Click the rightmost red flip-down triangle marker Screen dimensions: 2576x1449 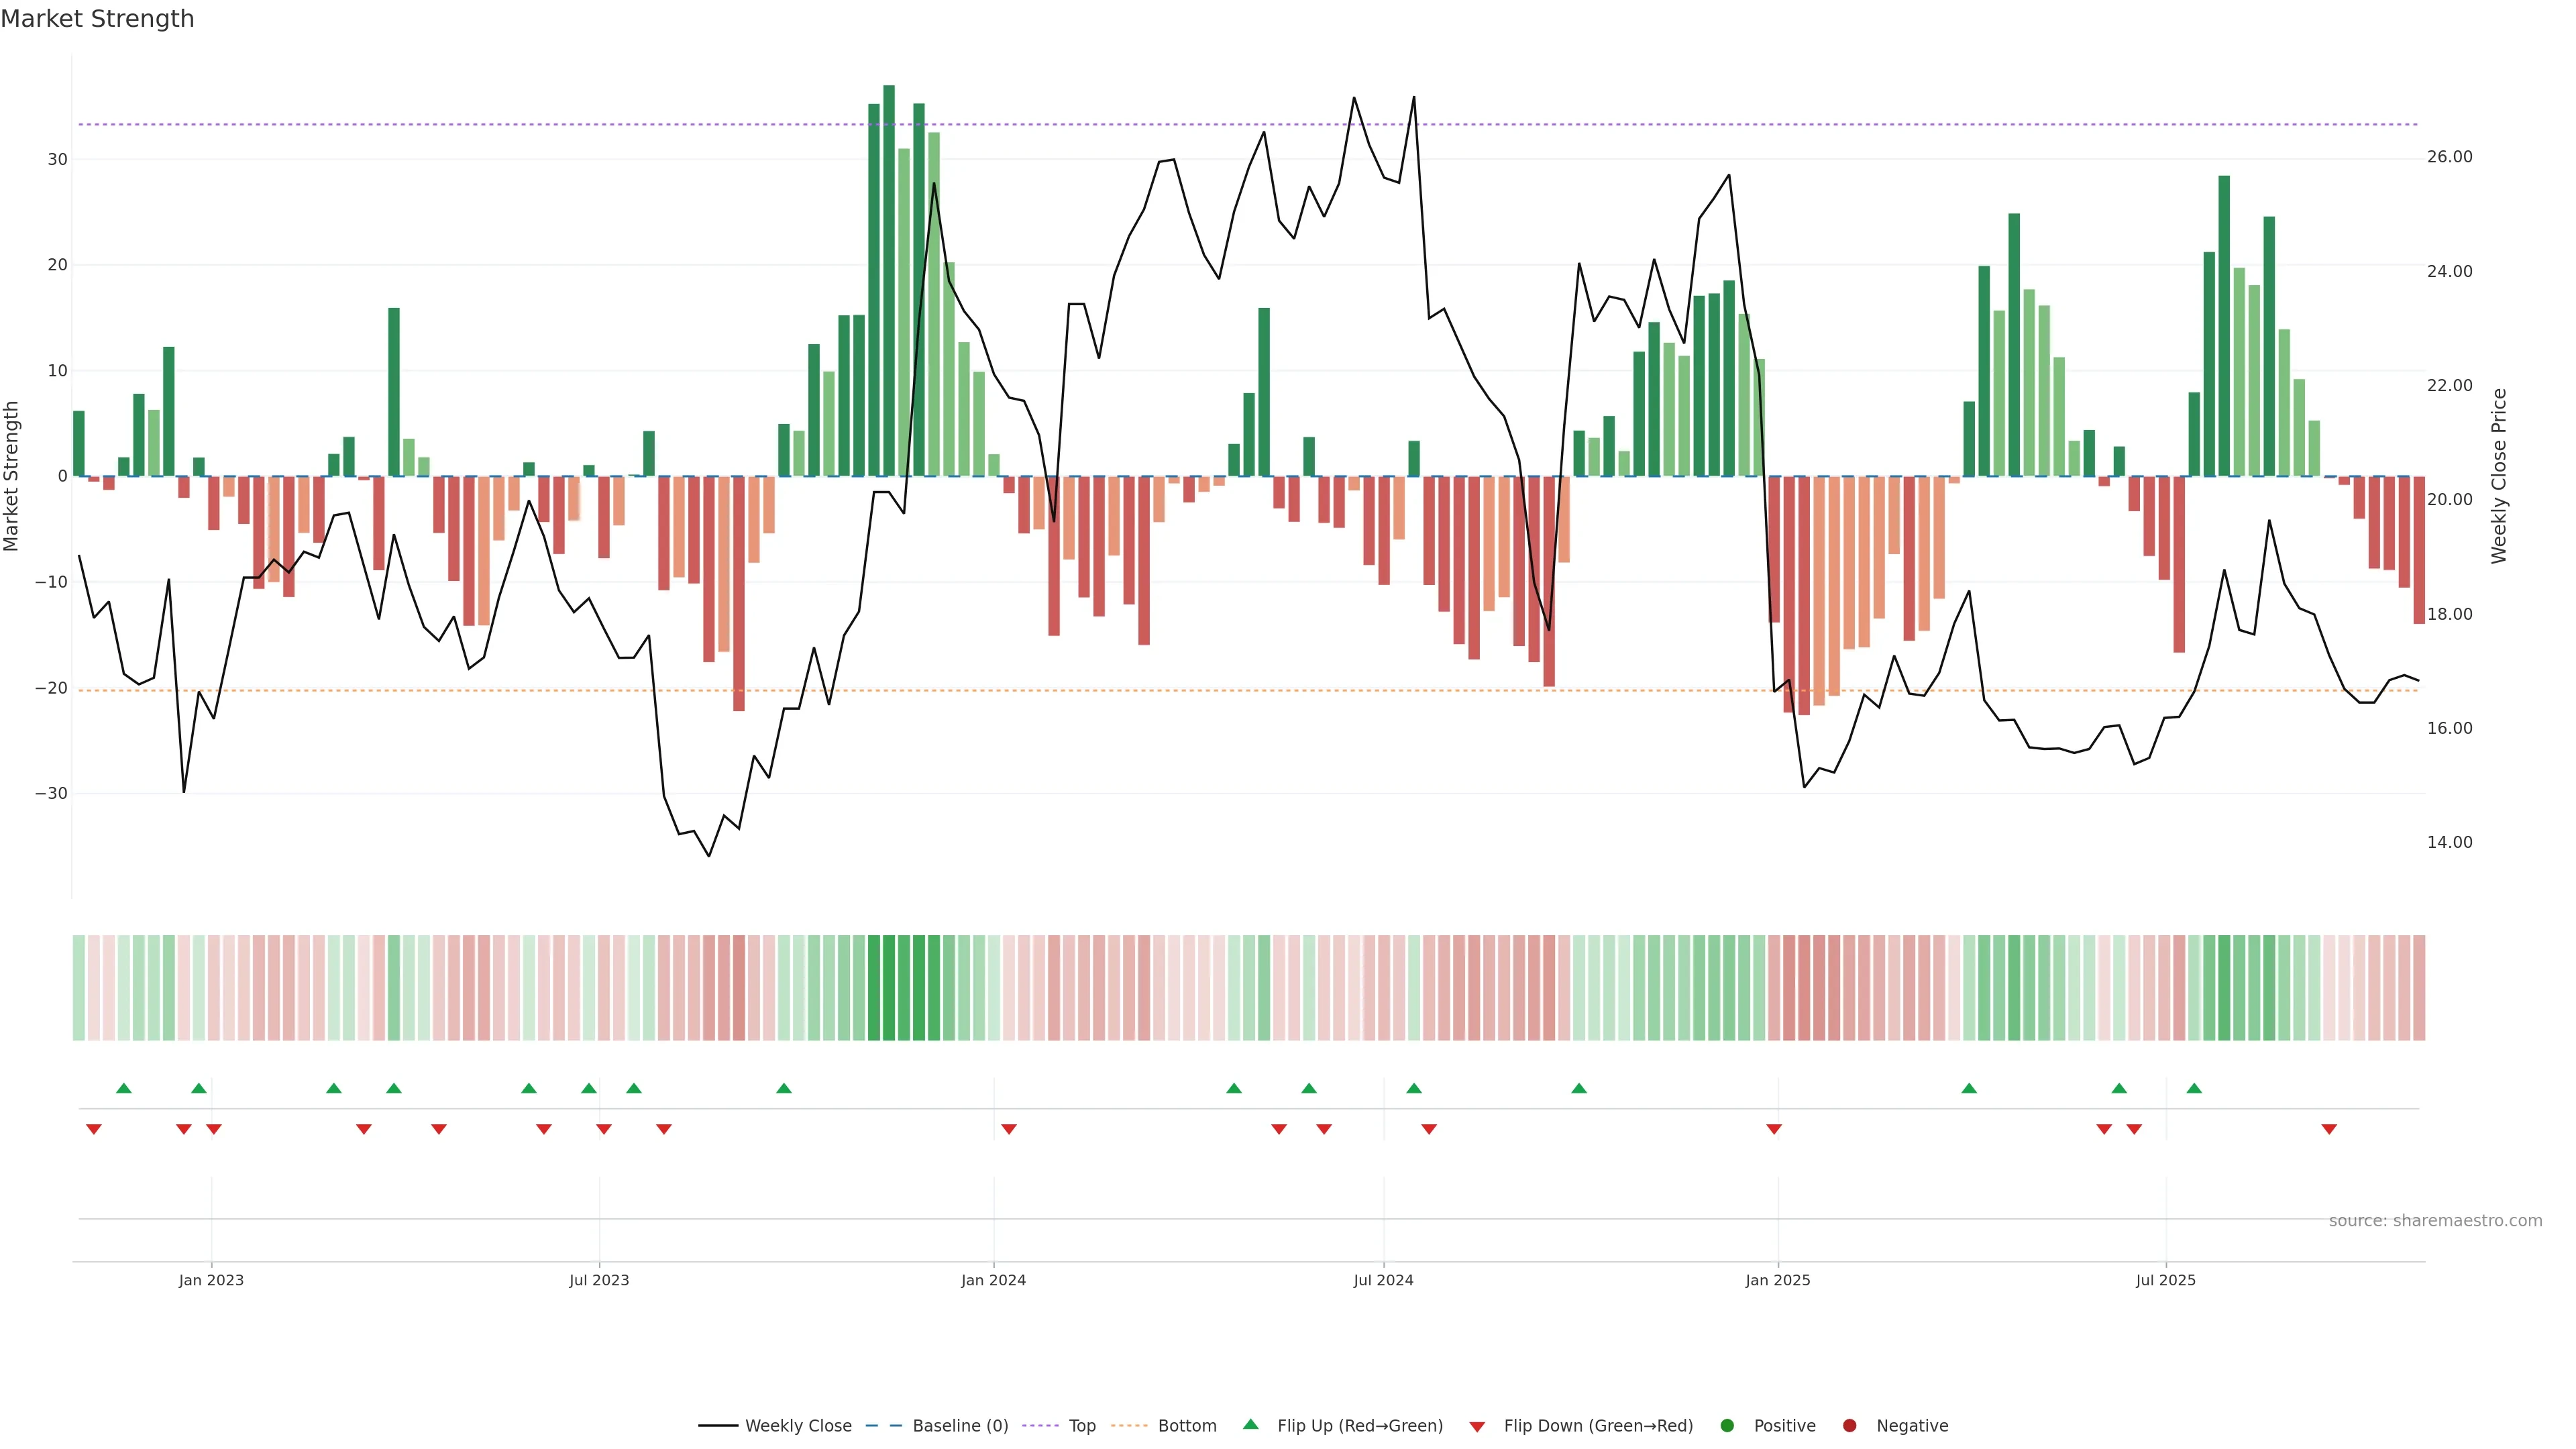point(2329,1129)
